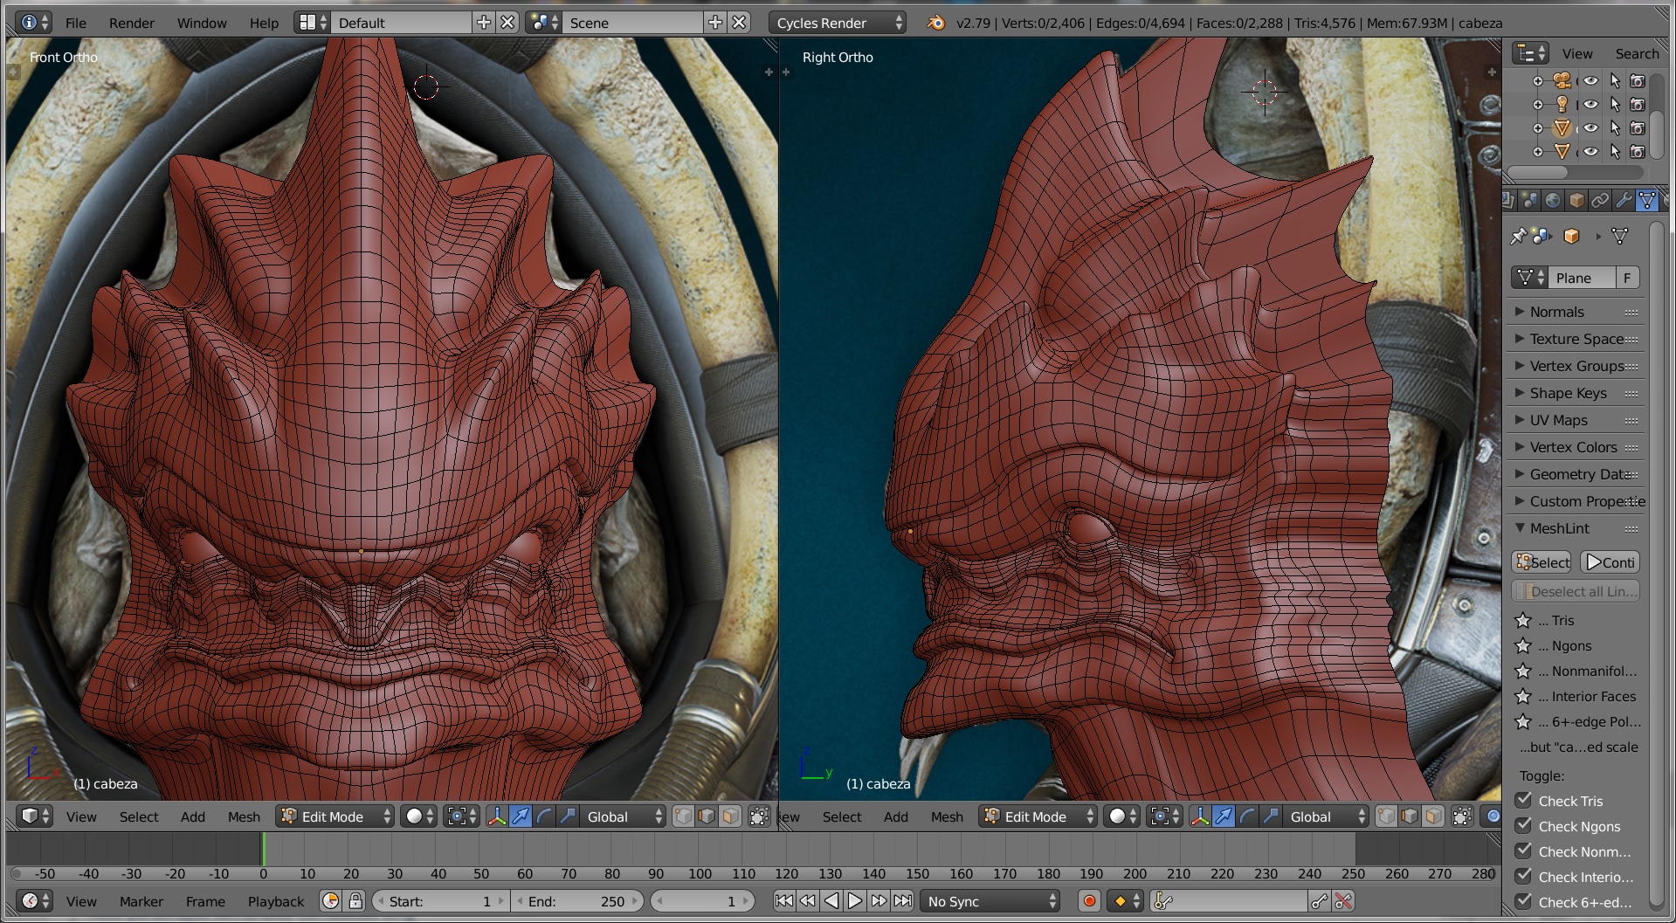Open the Modifiers wrench properties tab
Image resolution: width=1676 pixels, height=923 pixels.
tap(1623, 201)
